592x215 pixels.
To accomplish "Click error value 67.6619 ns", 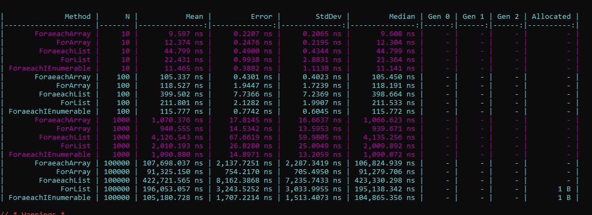I will tap(251, 137).
